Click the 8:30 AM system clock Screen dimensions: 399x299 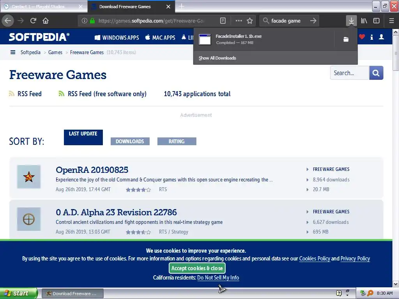pyautogui.click(x=385, y=294)
